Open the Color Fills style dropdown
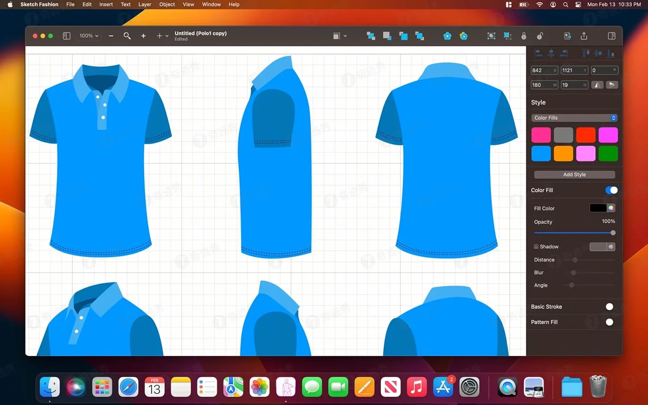This screenshot has width=648, height=405. coord(574,118)
